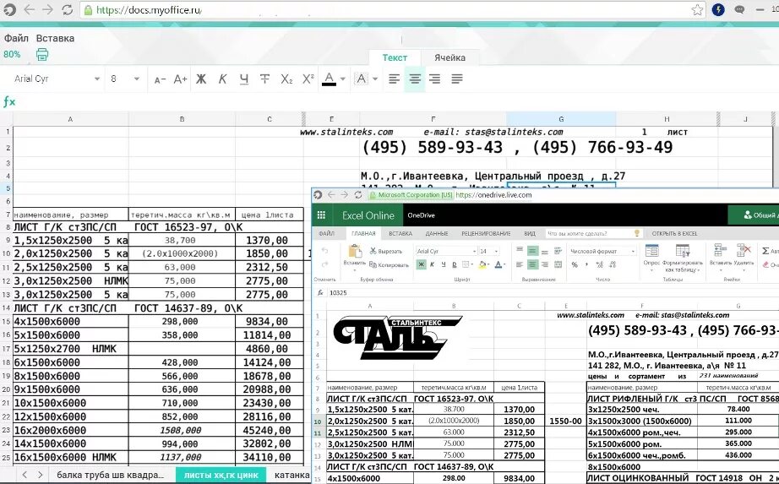Go back in the main browser
Viewport: 779px width, 484px height.
[x=30, y=9]
